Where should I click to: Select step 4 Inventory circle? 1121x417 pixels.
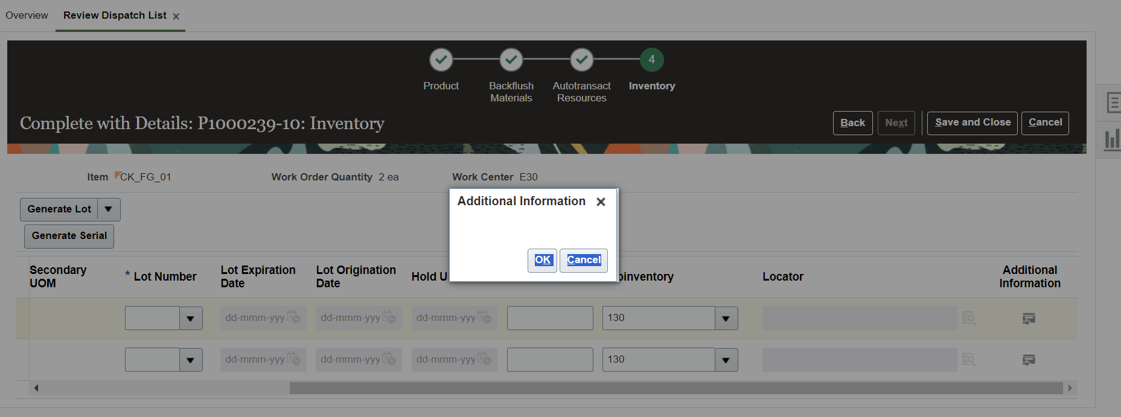[652, 60]
